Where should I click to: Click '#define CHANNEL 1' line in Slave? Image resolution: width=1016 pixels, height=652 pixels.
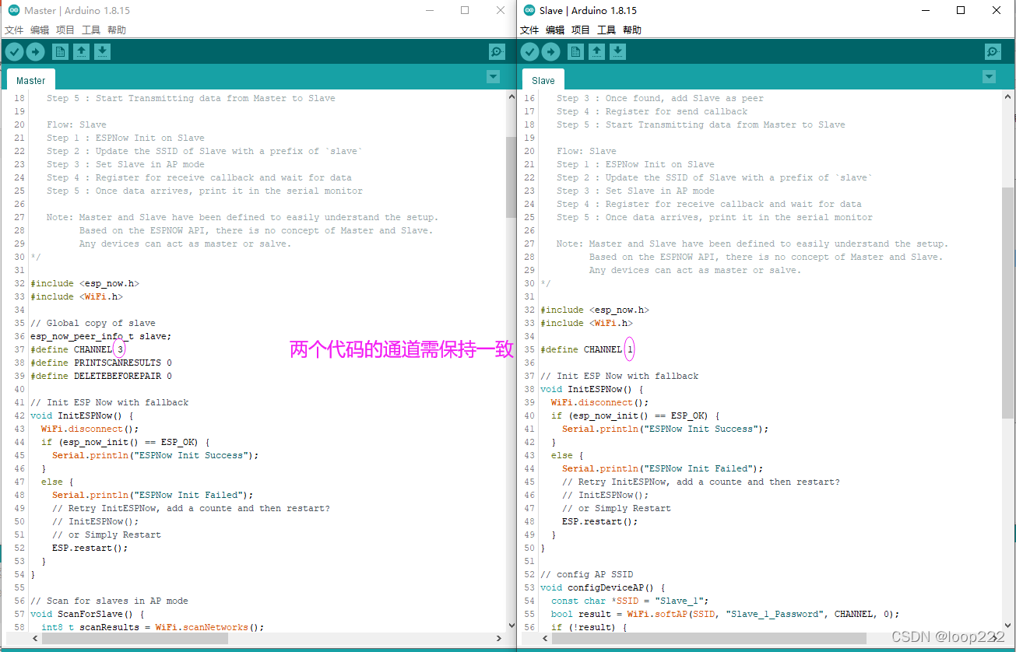[x=587, y=349]
